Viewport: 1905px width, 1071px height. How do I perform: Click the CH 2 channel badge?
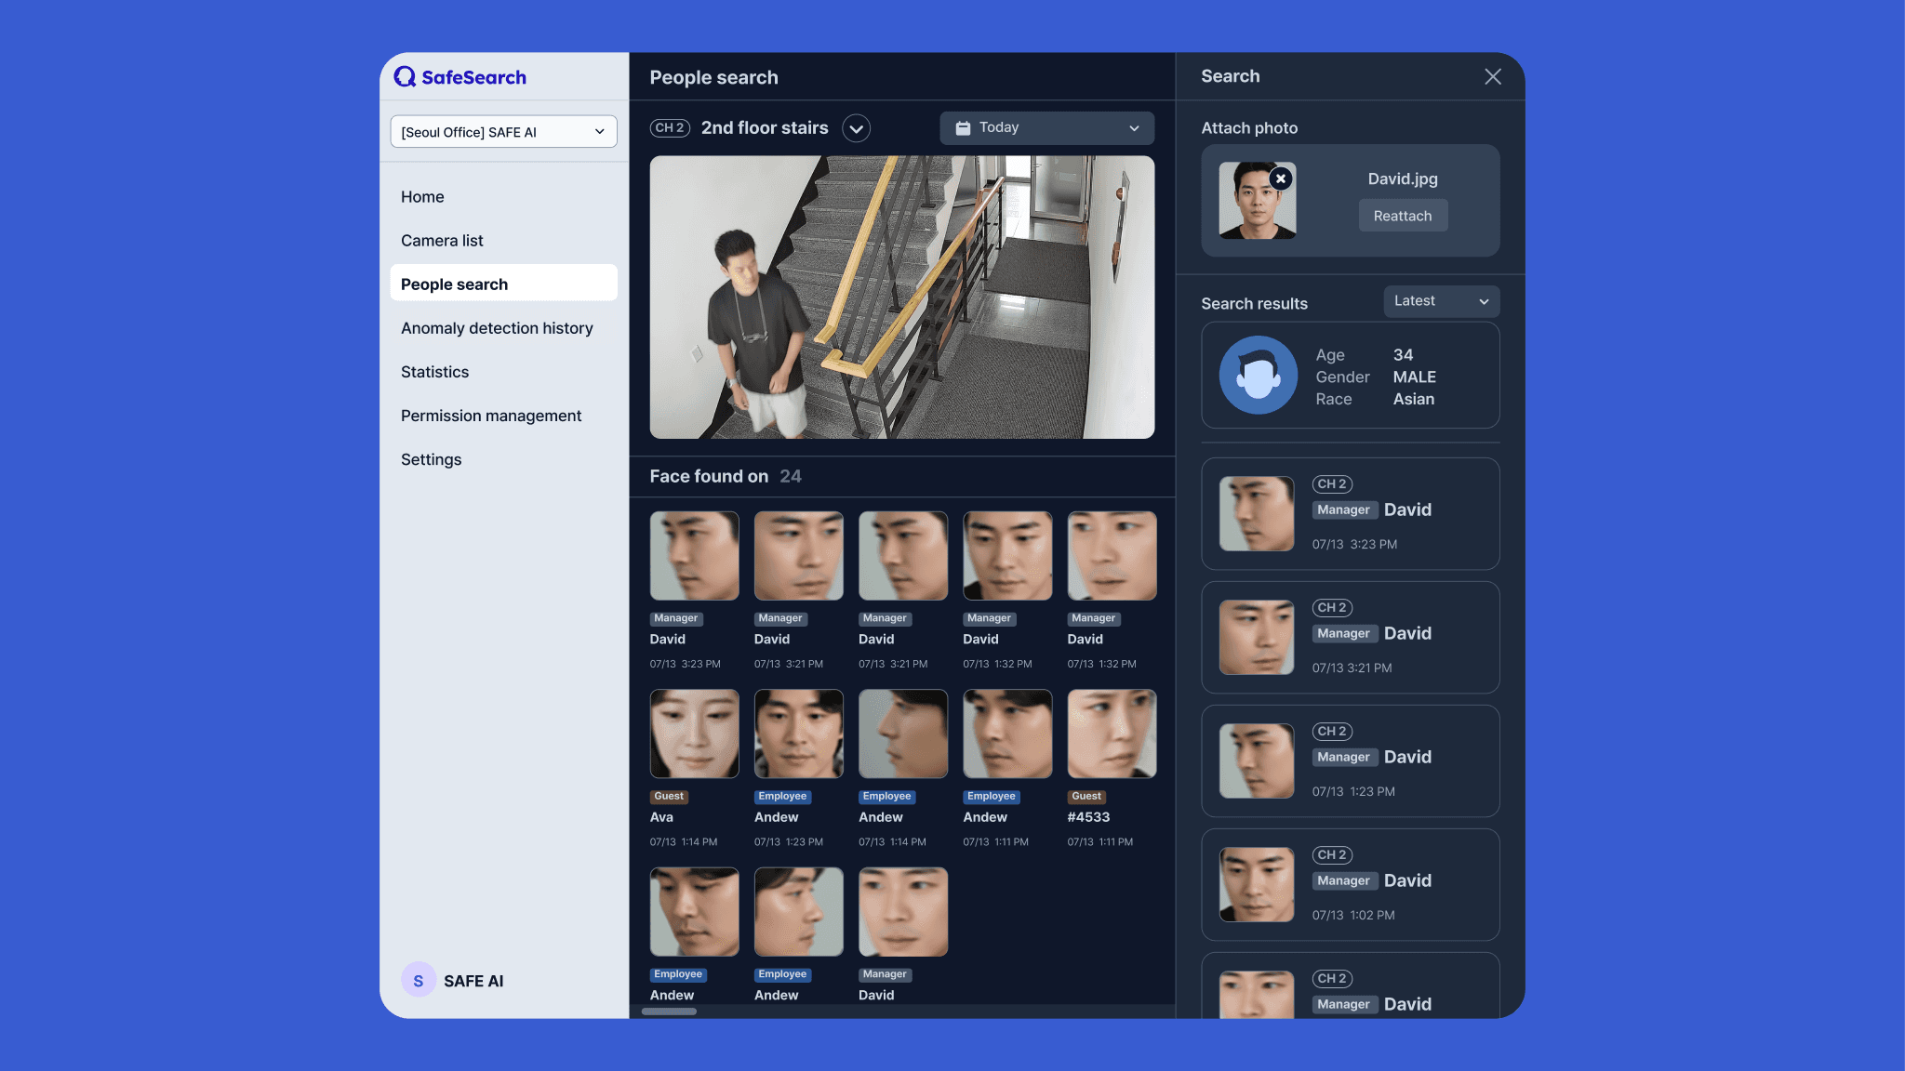(x=670, y=128)
